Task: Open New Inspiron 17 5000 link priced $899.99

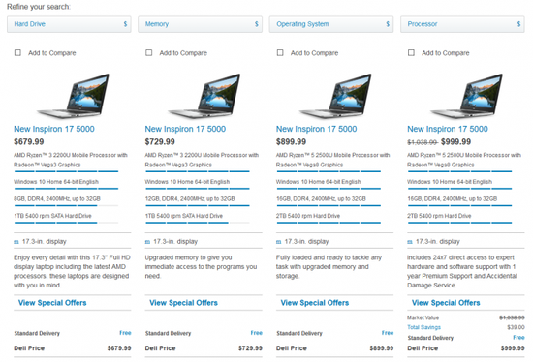Action: click(x=317, y=129)
